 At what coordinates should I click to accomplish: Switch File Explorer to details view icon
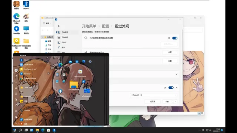(199, 113)
